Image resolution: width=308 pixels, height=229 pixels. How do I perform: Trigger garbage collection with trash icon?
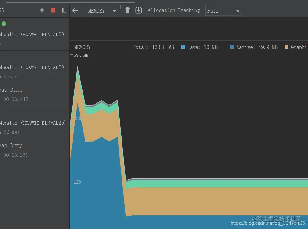128,10
